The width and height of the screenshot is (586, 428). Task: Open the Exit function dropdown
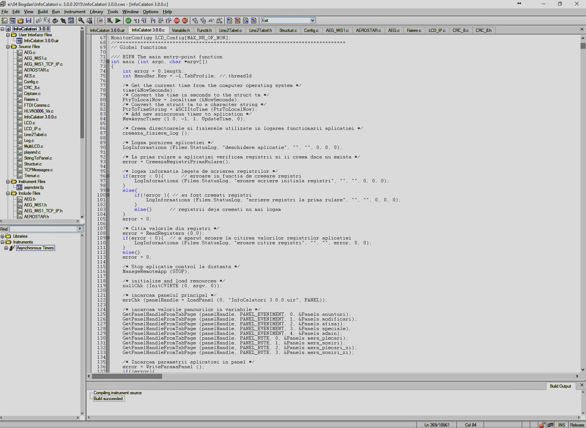[312, 21]
